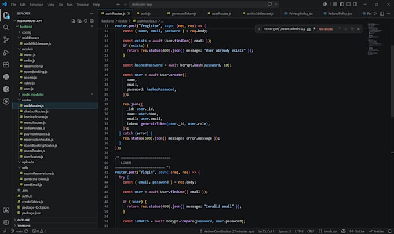The width and height of the screenshot is (394, 234).
Task: Switch to the PrivacyPolicy.jsx tab
Action: click(301, 13)
